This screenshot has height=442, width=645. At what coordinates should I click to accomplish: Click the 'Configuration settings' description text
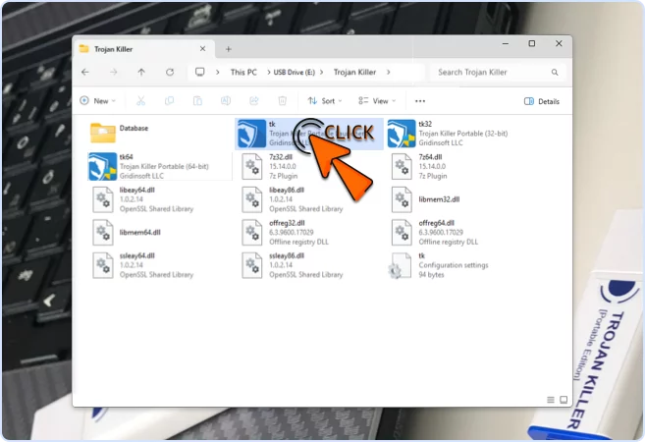point(454,265)
